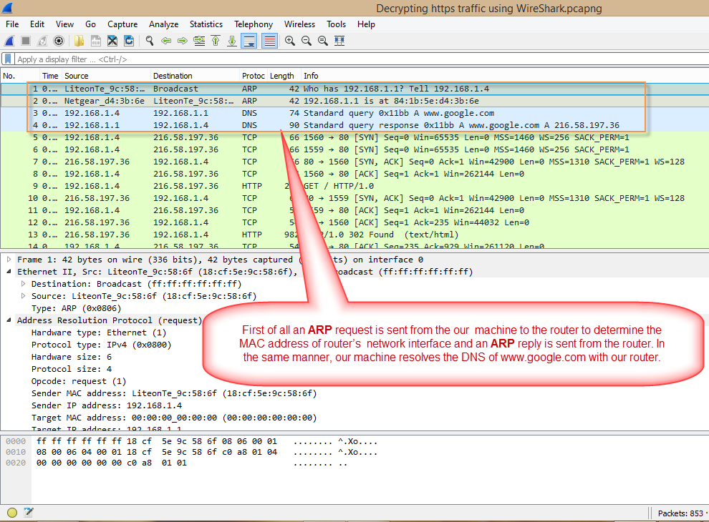This screenshot has width=709, height=522.
Task: Save this capture file icon
Action: coord(96,41)
